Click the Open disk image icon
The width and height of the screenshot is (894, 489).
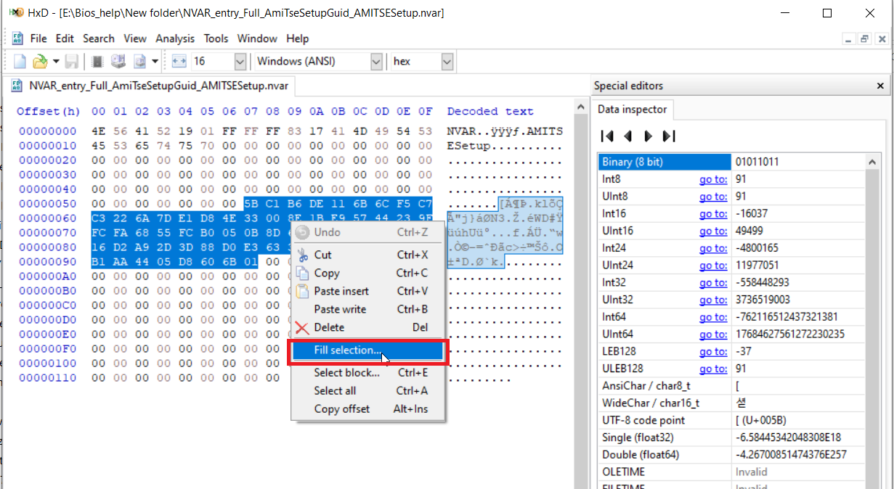(139, 62)
